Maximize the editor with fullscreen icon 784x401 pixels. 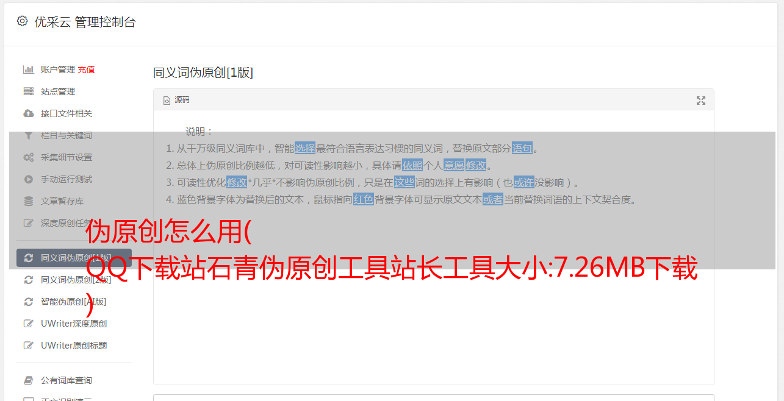[x=701, y=101]
